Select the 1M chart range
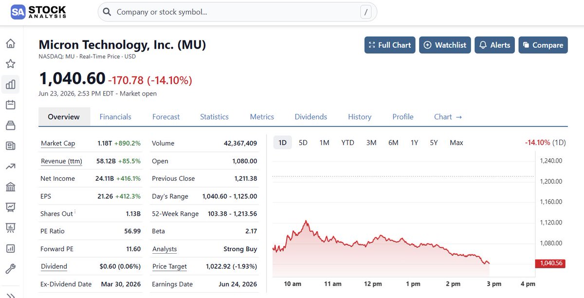Viewport: 584px width, 298px height. click(325, 143)
